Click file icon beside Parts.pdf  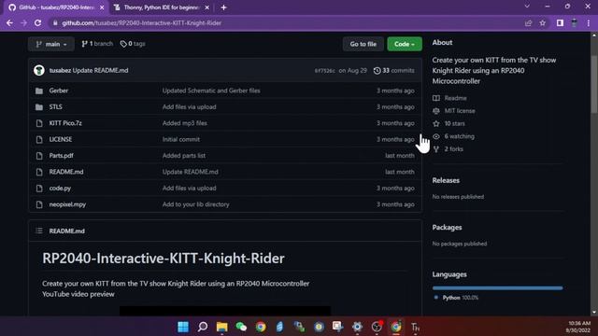tap(39, 156)
